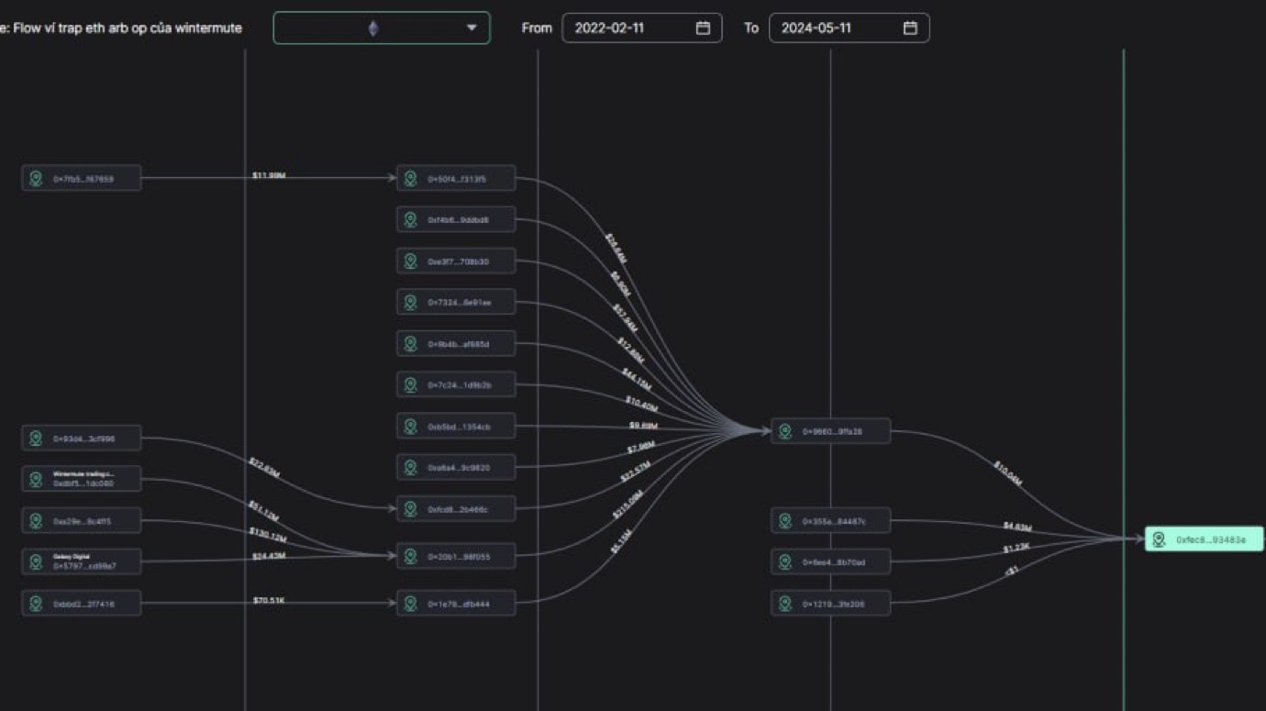Click address icon of node 0x1e78
This screenshot has width=1266, height=711.
[x=411, y=604]
